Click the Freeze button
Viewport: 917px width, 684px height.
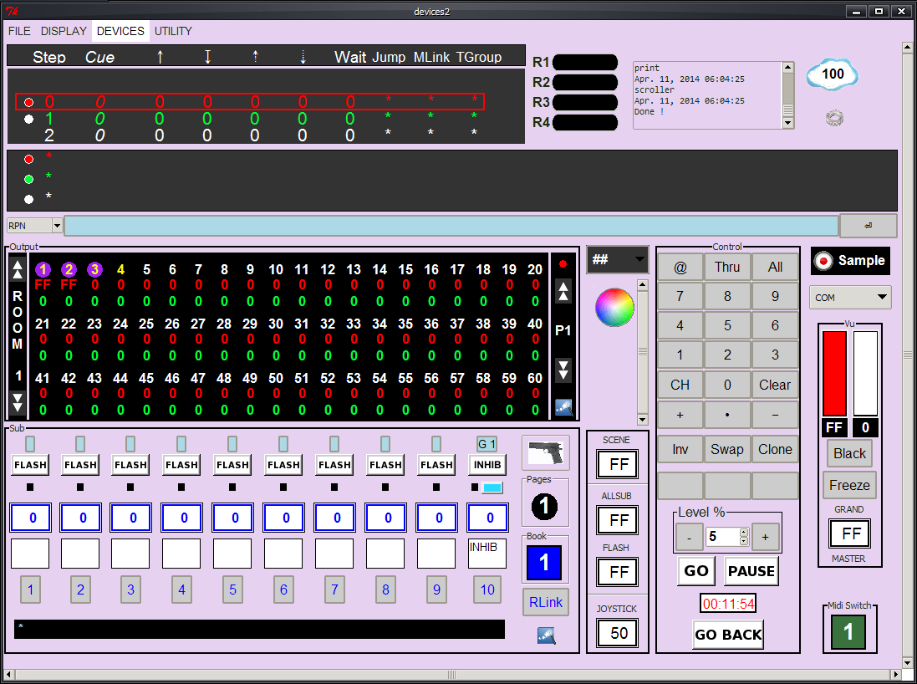(849, 485)
